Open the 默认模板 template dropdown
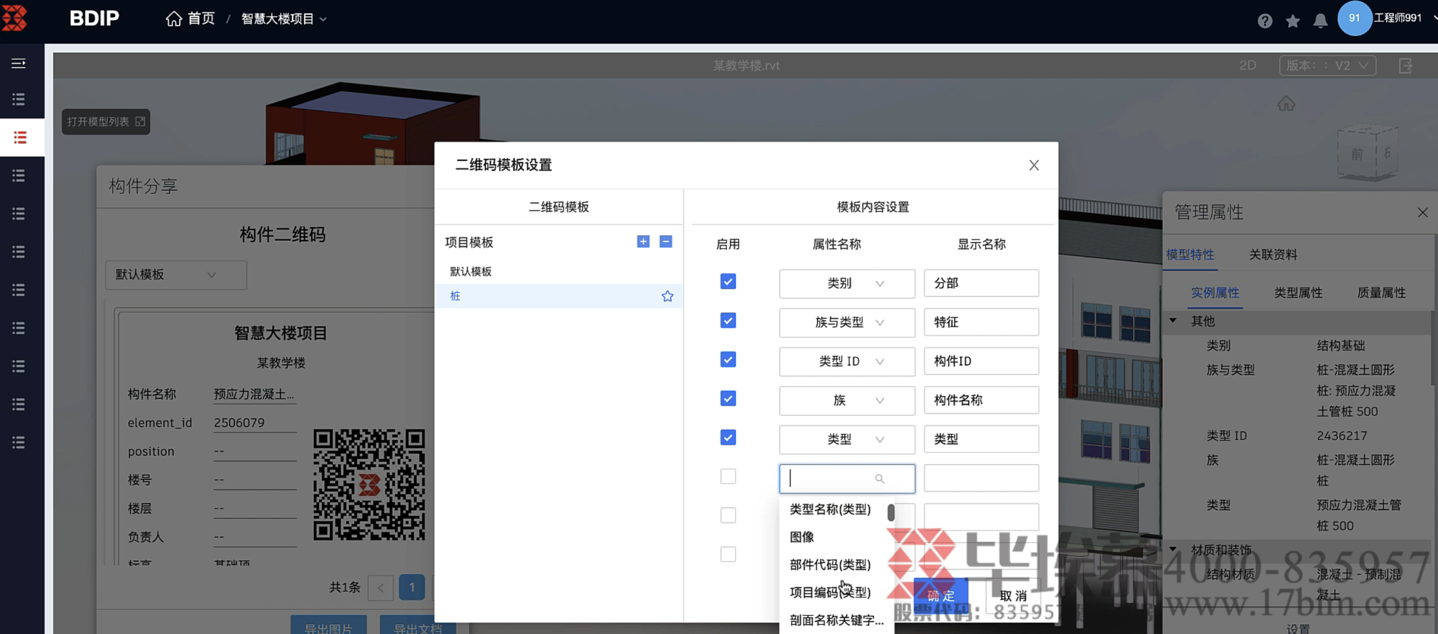This screenshot has width=1438, height=634. tap(176, 275)
